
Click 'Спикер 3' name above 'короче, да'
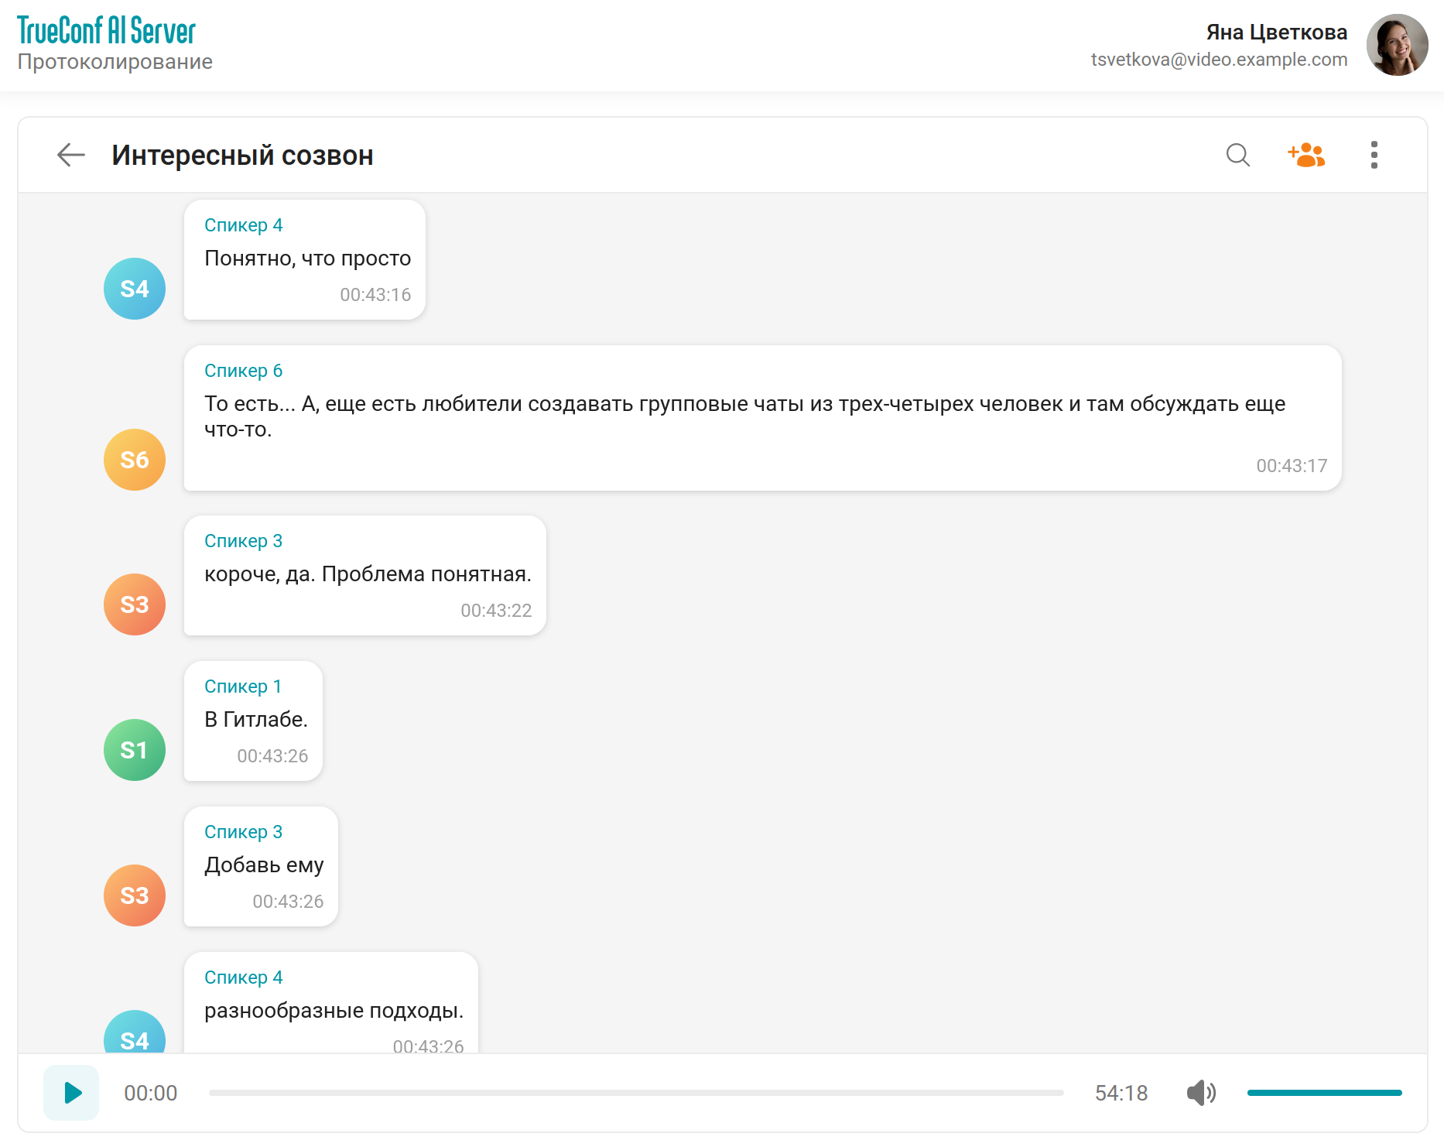pyautogui.click(x=244, y=541)
